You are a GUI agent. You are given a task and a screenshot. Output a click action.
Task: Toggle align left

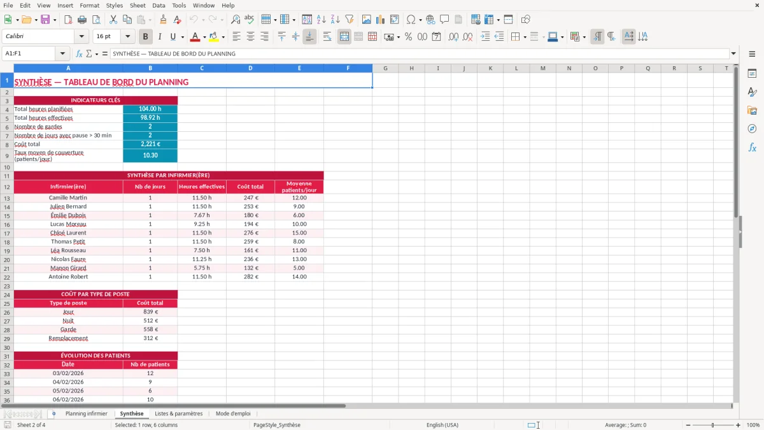[237, 37]
